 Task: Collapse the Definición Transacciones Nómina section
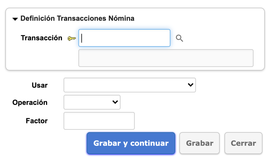pos(15,19)
